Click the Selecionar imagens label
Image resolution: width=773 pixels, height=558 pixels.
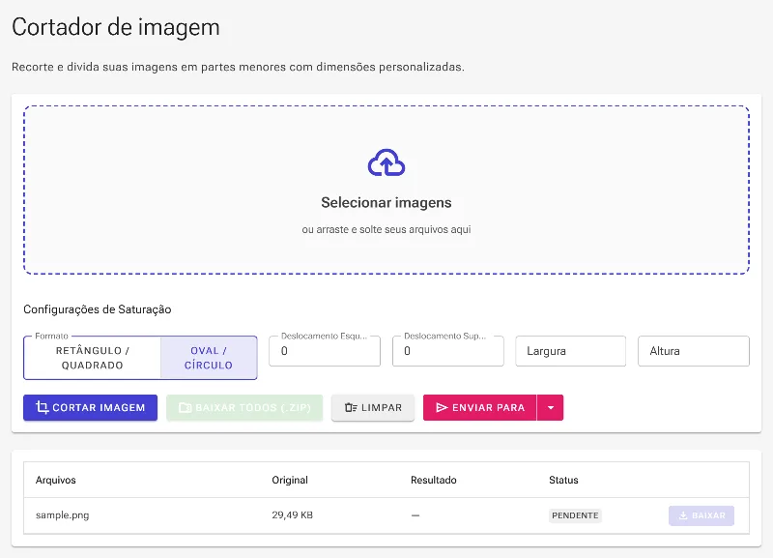click(386, 203)
